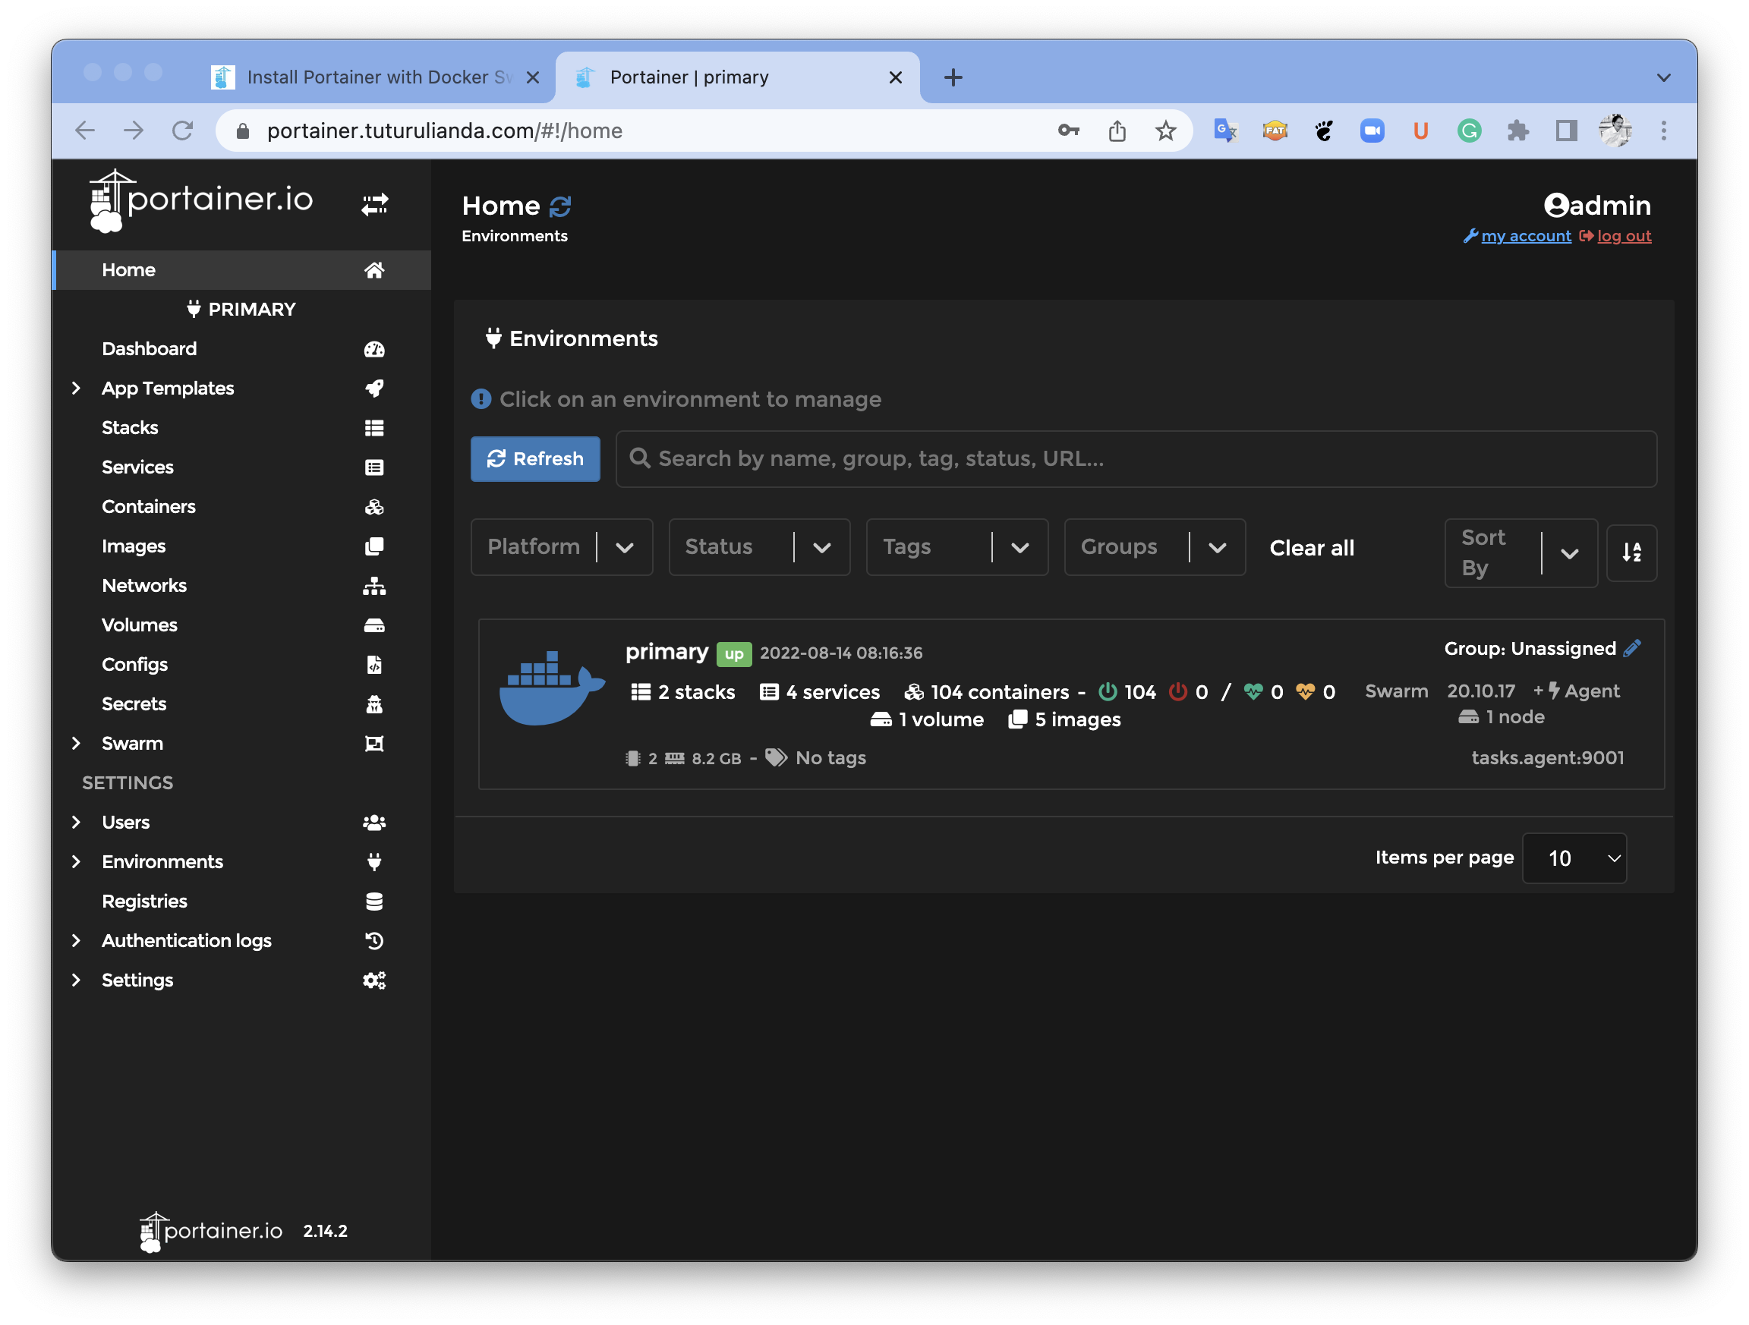The width and height of the screenshot is (1749, 1325).
Task: Click the Containers cubes icon in sidebar
Action: point(374,508)
